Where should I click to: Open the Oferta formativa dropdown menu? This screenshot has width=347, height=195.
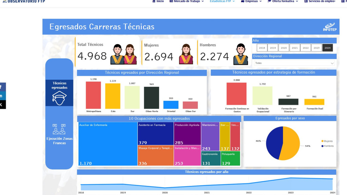tap(283, 1)
